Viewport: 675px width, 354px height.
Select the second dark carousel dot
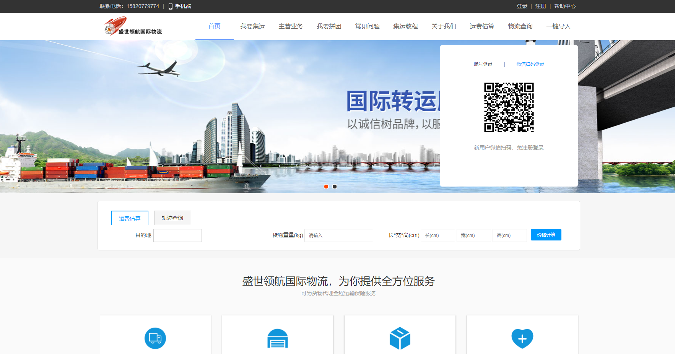coord(335,187)
